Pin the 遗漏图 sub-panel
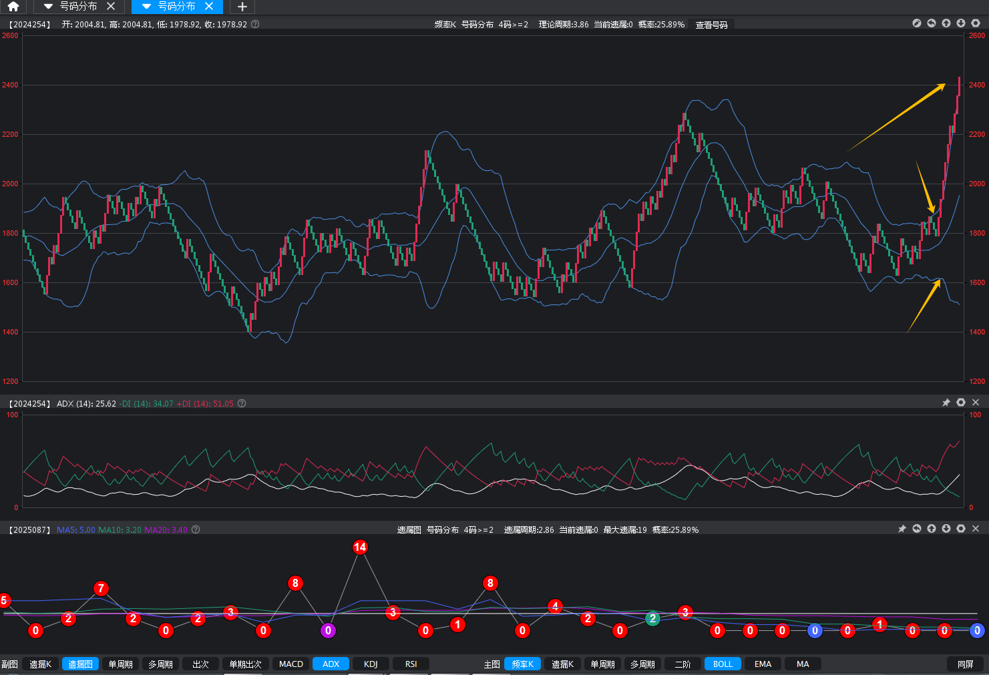The height and width of the screenshot is (675, 989). (902, 529)
